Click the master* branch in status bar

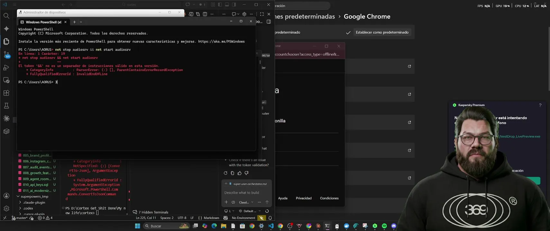(19, 218)
